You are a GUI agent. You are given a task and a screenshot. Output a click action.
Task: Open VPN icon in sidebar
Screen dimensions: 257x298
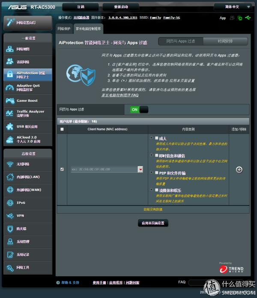coord(10,216)
